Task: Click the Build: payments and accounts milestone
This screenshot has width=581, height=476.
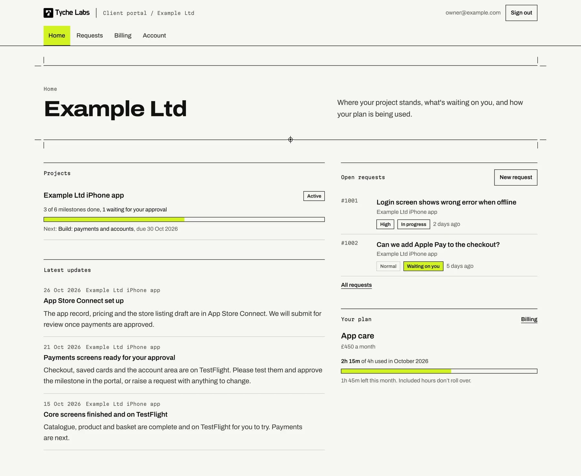Action: (96, 229)
